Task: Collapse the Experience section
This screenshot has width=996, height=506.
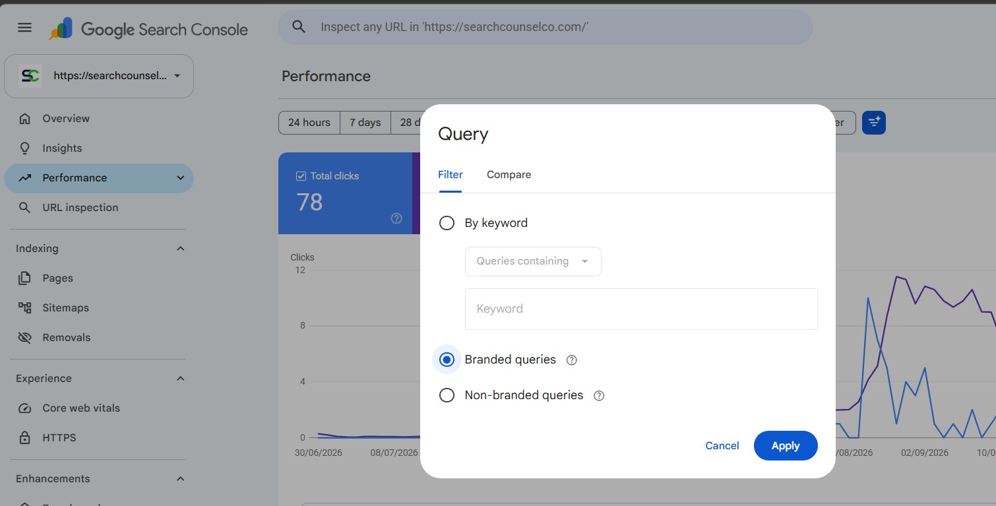Action: (180, 379)
